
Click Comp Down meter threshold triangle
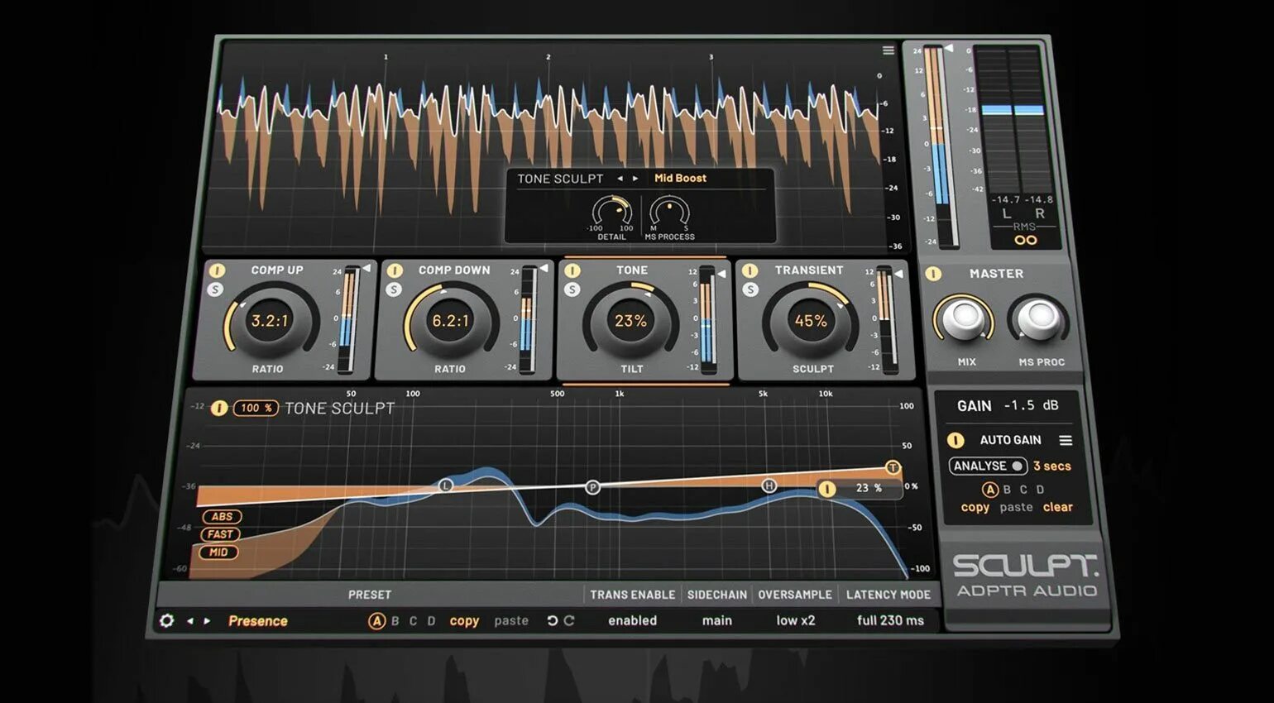(x=544, y=268)
